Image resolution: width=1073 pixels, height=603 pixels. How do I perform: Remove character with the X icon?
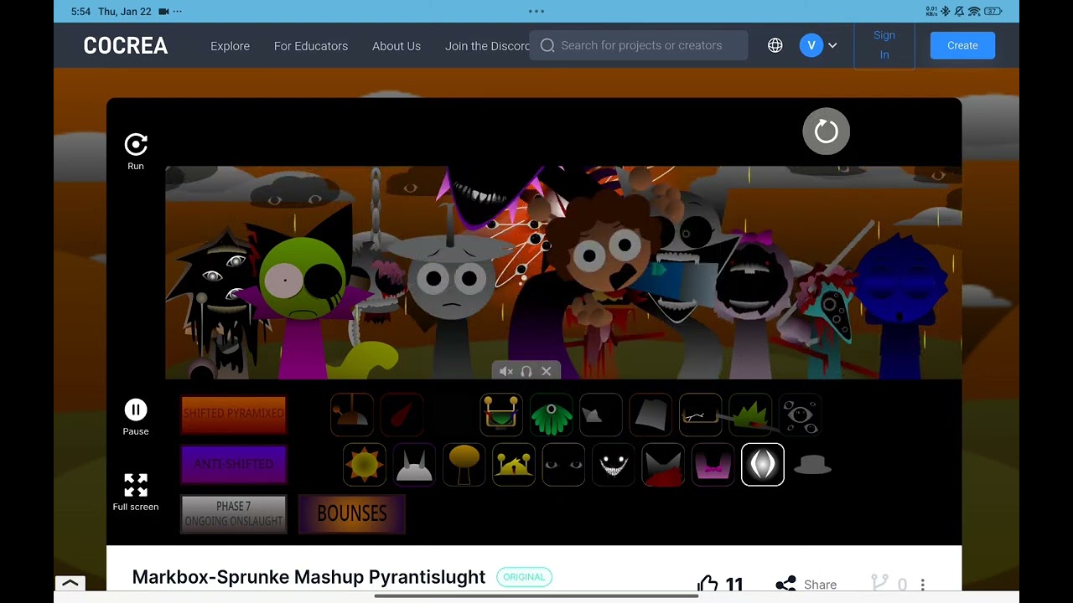[x=547, y=371]
